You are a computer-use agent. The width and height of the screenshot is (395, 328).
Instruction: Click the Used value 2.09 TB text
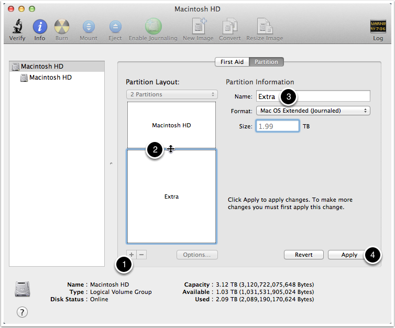pos(265,299)
